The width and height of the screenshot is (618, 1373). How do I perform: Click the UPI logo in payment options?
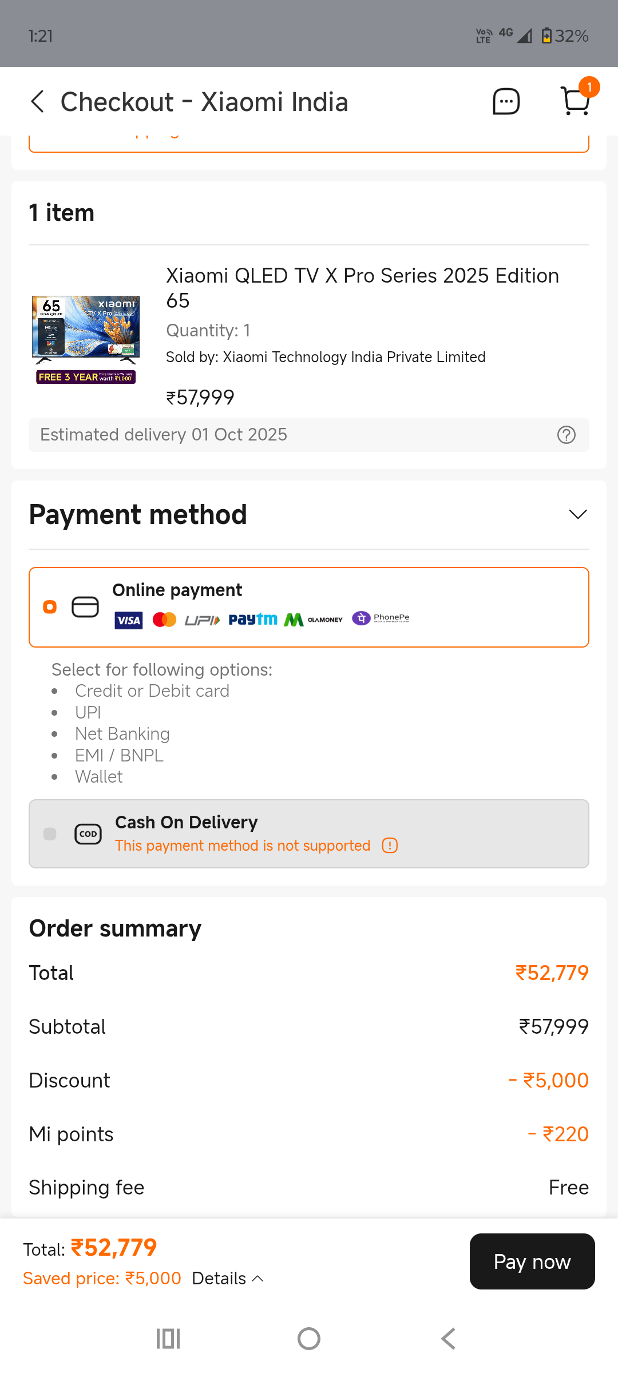tap(203, 619)
